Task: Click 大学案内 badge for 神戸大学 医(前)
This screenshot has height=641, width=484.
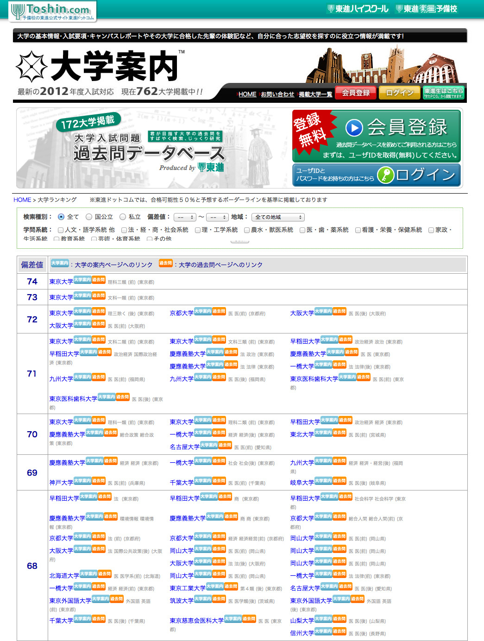Action: tap(82, 481)
